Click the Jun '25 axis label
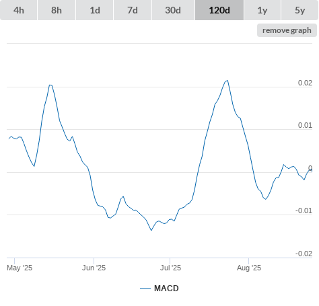 pyautogui.click(x=94, y=268)
